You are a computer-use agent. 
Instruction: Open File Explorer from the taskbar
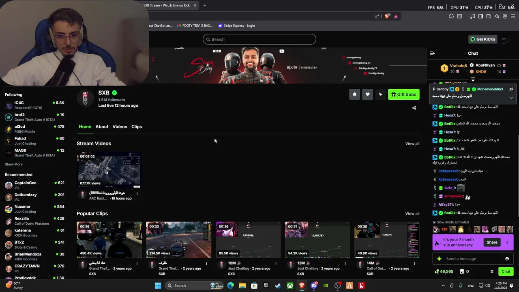pos(242,286)
